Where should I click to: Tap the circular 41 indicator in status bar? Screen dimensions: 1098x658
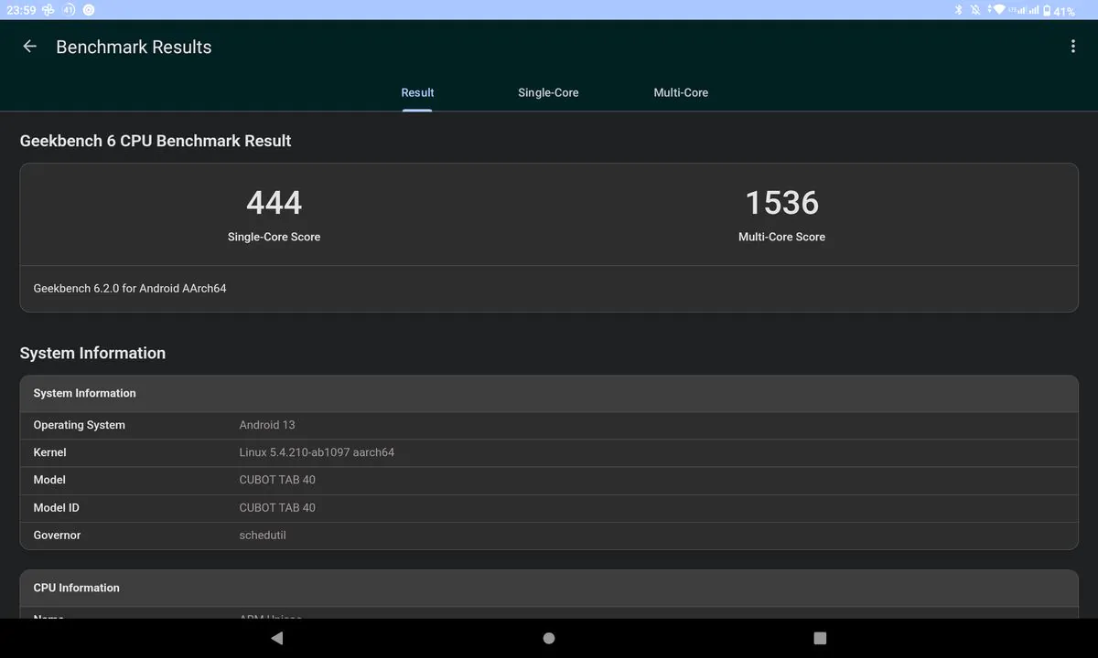(67, 10)
